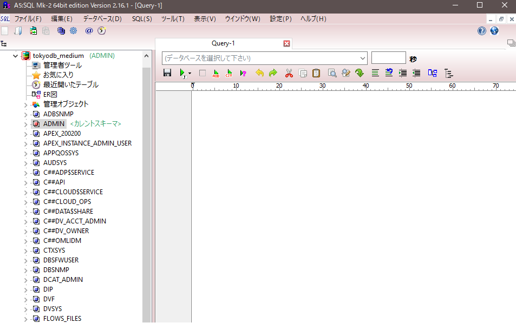Click the Redo green arrow icon
Screen dimensions: 516x323
pyautogui.click(x=273, y=73)
